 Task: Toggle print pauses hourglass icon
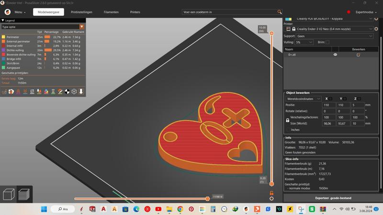pos(53,92)
